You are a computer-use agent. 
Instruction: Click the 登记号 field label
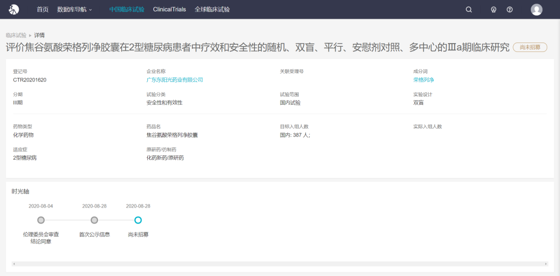[20, 72]
